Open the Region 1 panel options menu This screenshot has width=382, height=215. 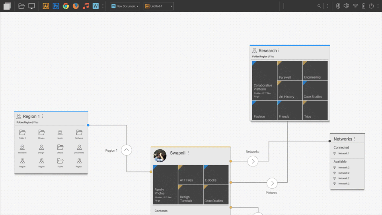pyautogui.click(x=43, y=116)
